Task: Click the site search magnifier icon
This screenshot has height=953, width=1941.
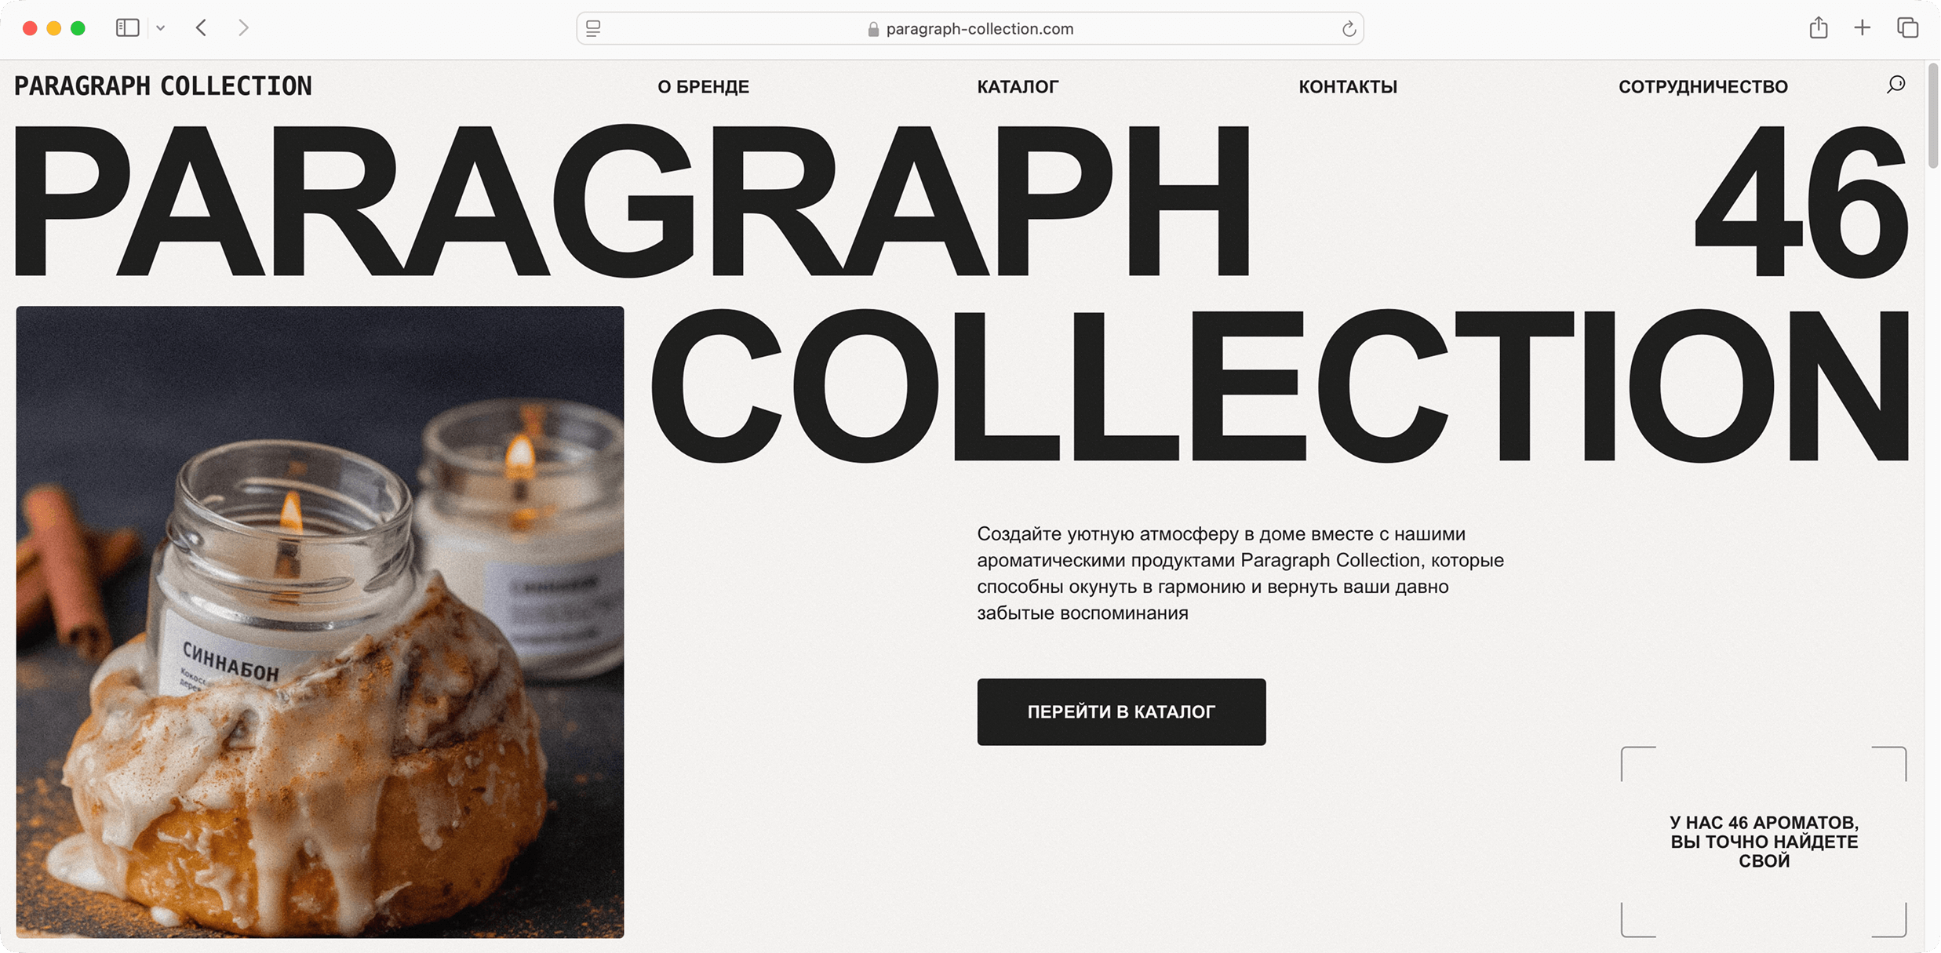Action: [x=1895, y=85]
